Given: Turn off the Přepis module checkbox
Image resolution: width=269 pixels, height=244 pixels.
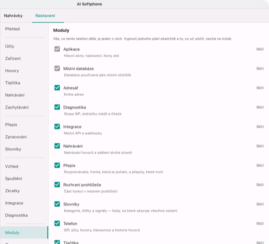Looking at the screenshot, I should [x=57, y=165].
